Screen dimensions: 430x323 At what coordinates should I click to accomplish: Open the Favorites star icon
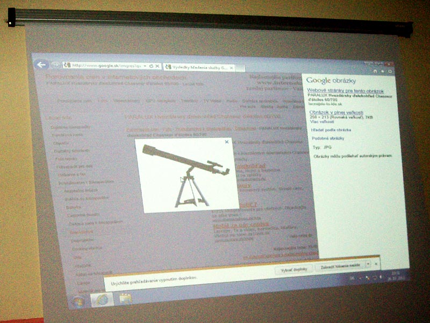[382, 71]
